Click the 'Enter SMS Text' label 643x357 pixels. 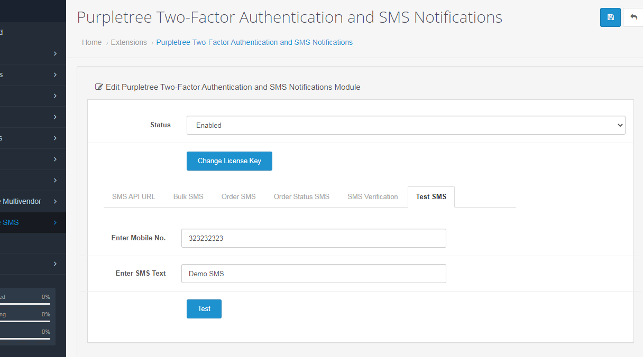tap(141, 273)
